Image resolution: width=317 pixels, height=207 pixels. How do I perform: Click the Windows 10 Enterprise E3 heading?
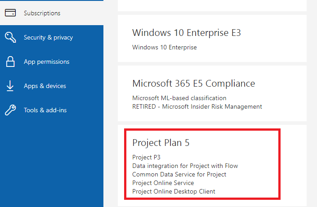click(187, 33)
